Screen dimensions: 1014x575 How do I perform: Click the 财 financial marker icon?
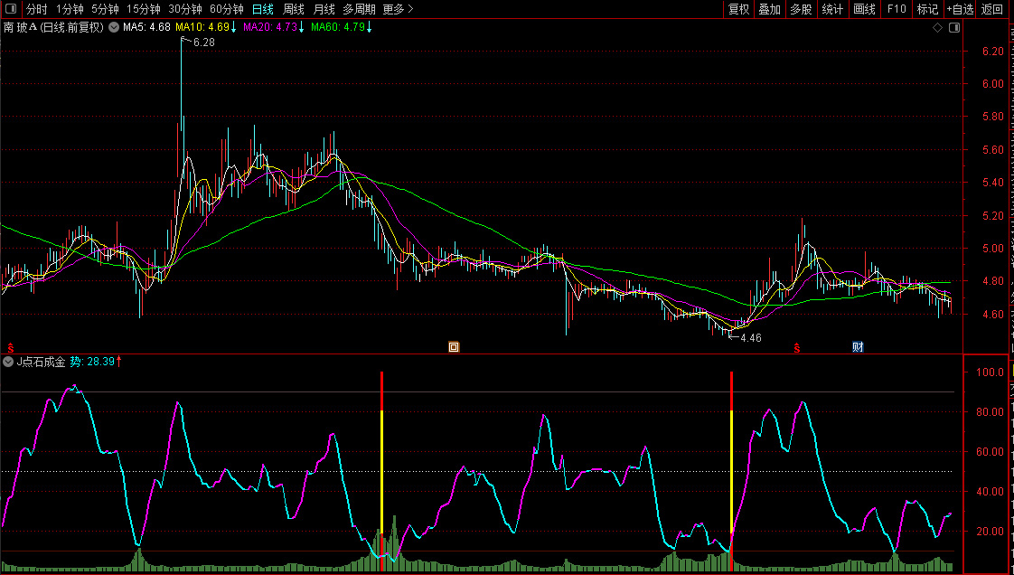858,346
